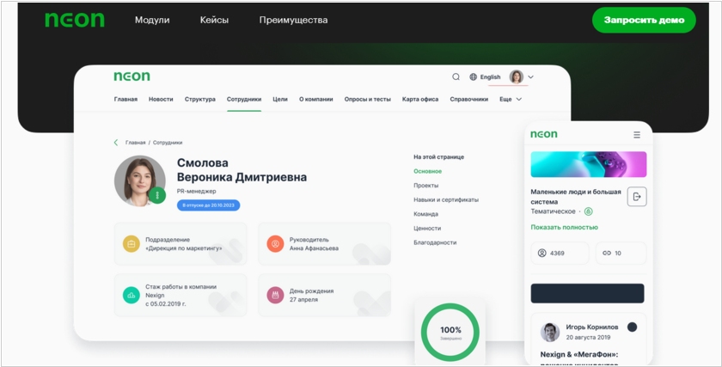Switch language via English label
722x367 pixels.
click(490, 76)
